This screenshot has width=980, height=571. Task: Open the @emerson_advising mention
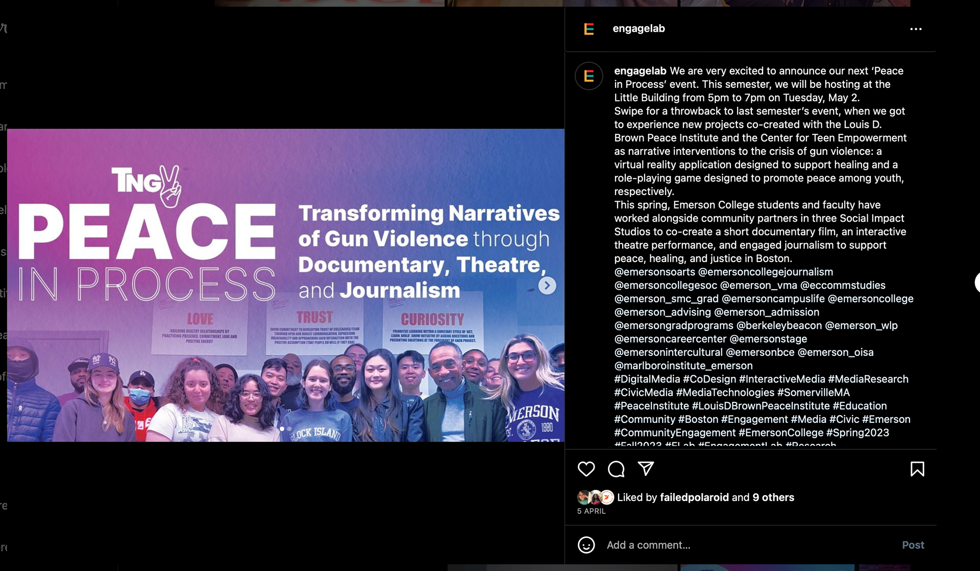point(663,312)
